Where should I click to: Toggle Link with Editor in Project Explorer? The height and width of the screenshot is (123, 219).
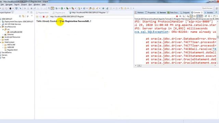click(x=23, y=16)
